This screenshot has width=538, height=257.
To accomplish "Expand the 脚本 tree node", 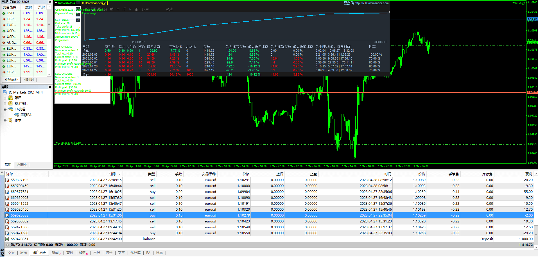I will [5, 120].
